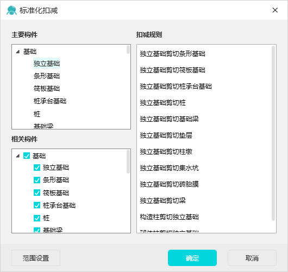The width and height of the screenshot is (288, 272).
Task: Click the 扣减规则 list scrollbar
Action: pyautogui.click(x=273, y=133)
